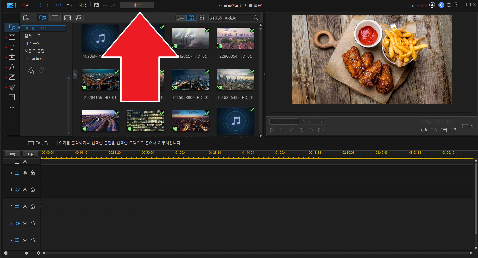
Task: Zoom in timeline with plus button
Action: (38, 253)
